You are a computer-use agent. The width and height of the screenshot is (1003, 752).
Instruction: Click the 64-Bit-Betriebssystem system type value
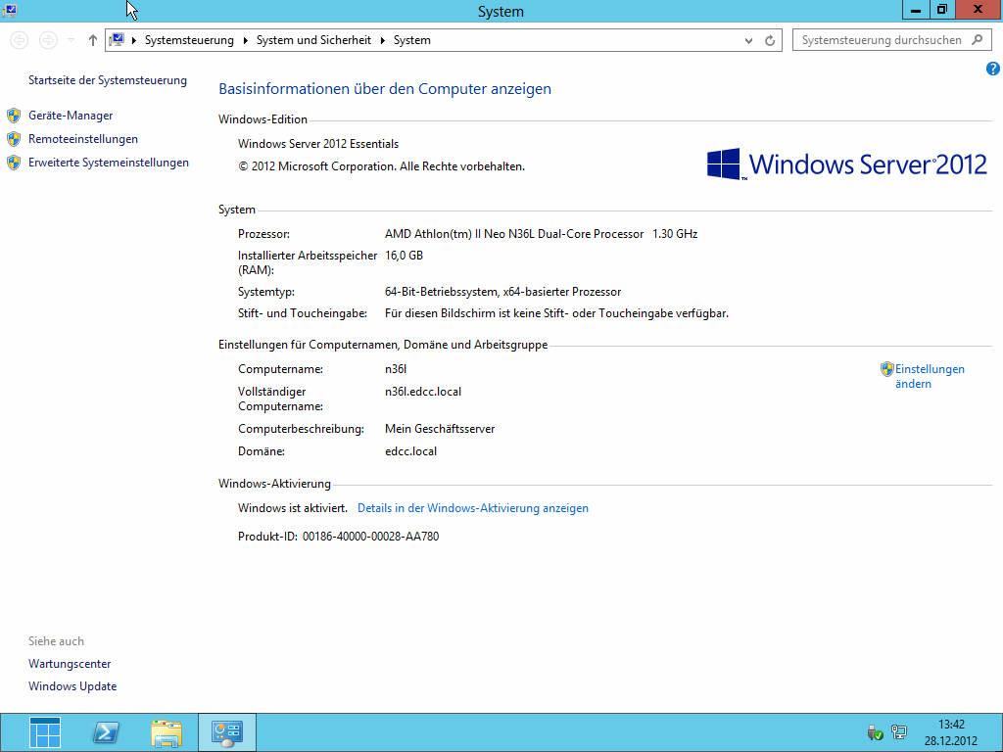click(502, 292)
